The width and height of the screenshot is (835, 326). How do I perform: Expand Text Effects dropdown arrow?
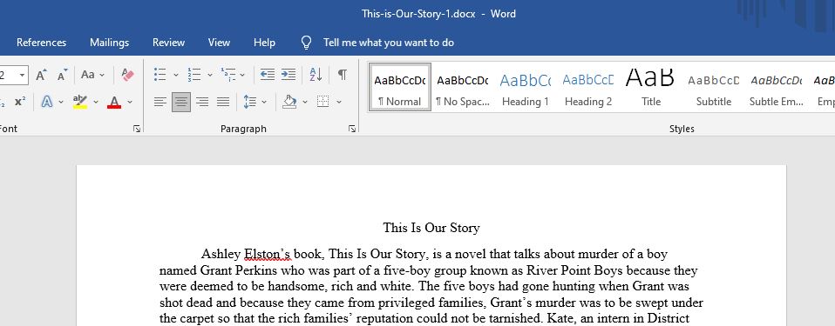pos(61,102)
